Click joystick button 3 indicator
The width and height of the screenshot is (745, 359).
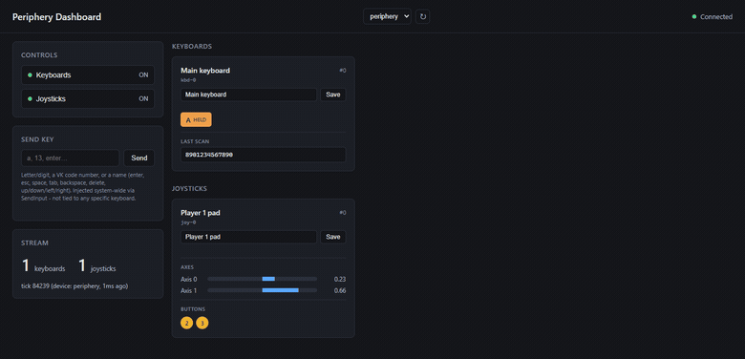pyautogui.click(x=202, y=323)
